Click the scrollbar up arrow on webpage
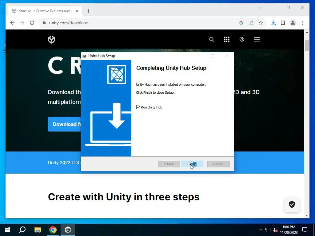The height and width of the screenshot is (236, 315). (307, 32)
